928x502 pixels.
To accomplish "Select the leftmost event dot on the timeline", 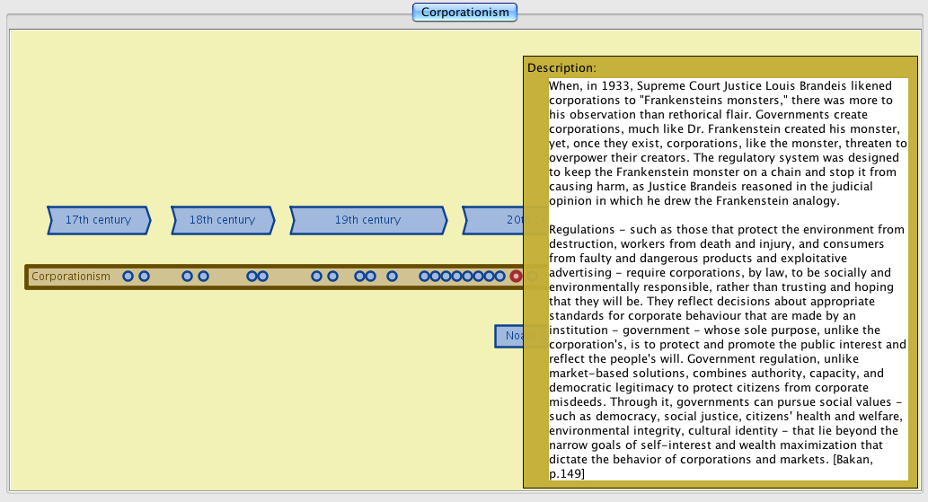I will (128, 277).
